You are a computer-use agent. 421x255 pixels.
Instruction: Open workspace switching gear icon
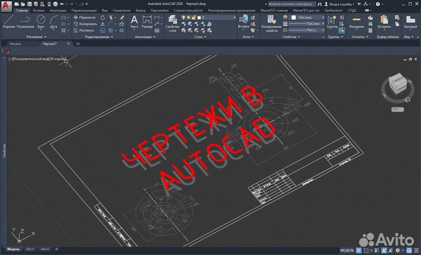[x=398, y=250]
